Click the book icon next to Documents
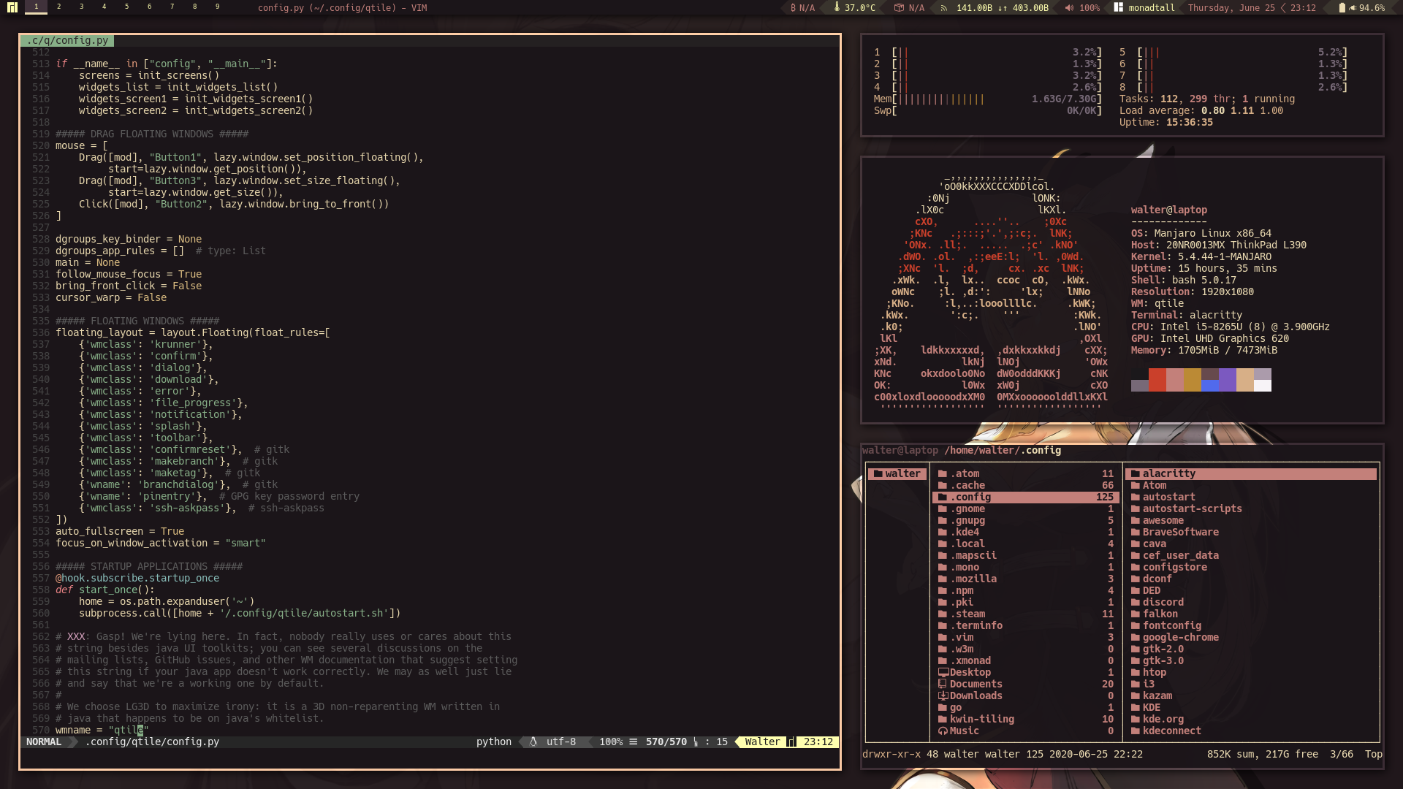Viewport: 1403px width, 789px height. [943, 684]
